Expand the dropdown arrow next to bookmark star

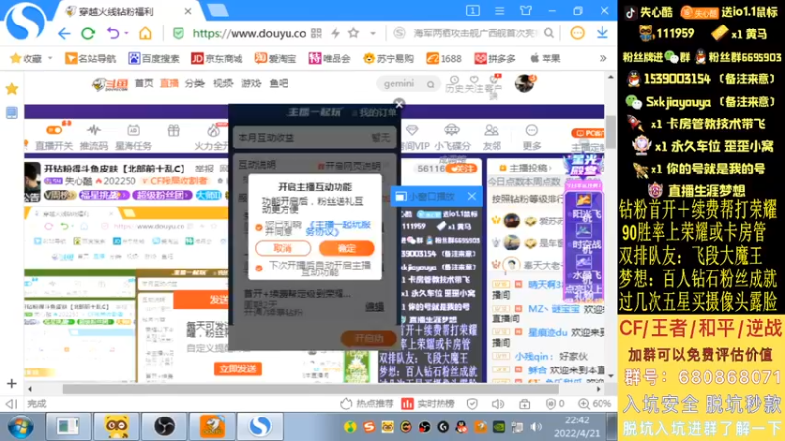click(x=373, y=33)
